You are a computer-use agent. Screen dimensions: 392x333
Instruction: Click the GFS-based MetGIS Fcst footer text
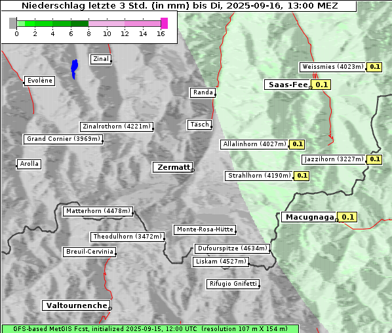pyautogui.click(x=150, y=328)
